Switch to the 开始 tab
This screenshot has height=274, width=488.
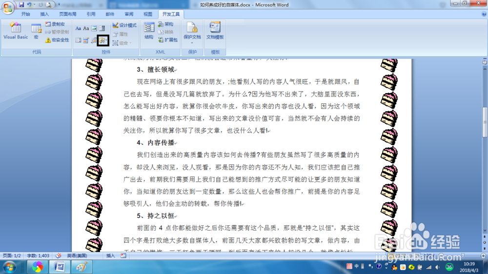tap(25, 14)
